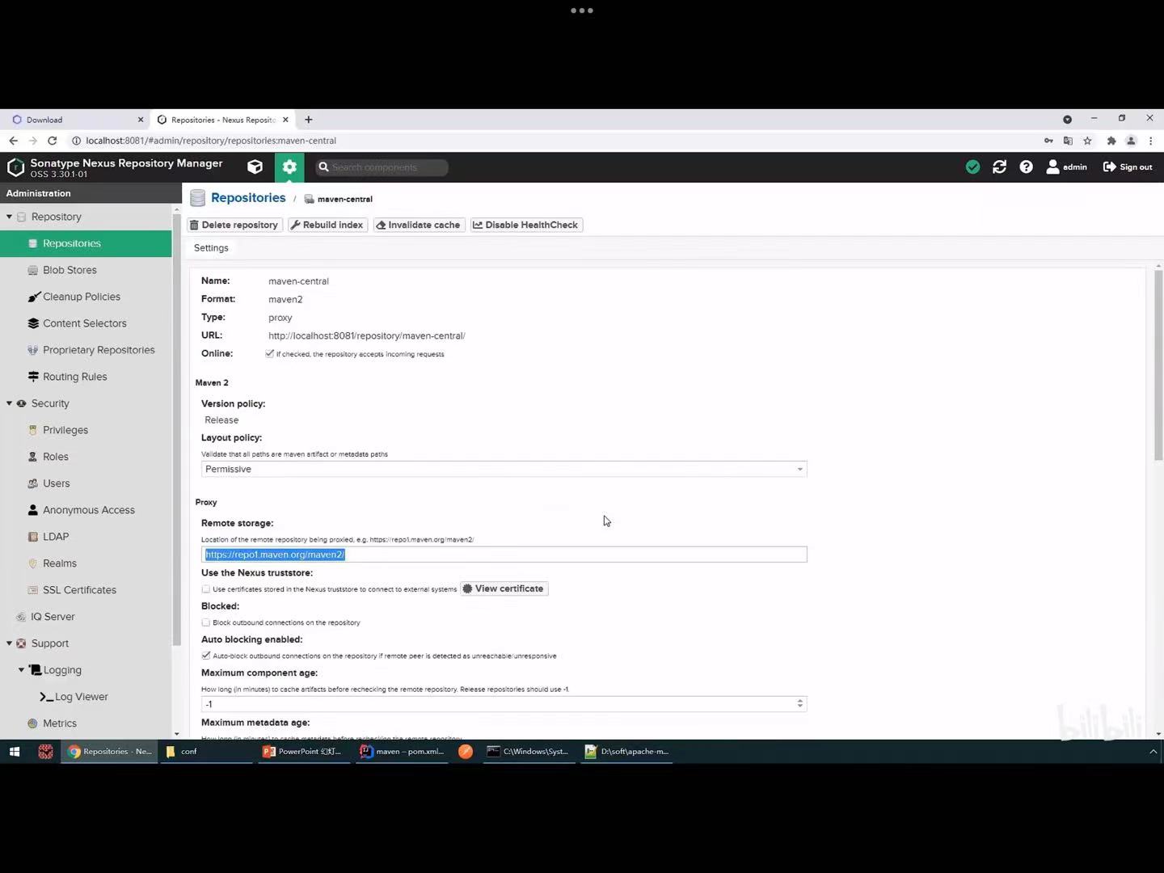Screen dimensions: 1164x873
Task: Click the Maximum component age field
Action: pyautogui.click(x=504, y=704)
